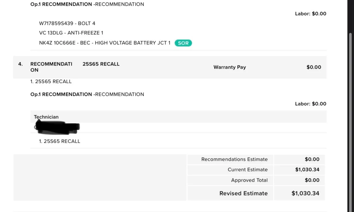Select the $0.00 amount in the recall header

click(x=314, y=67)
